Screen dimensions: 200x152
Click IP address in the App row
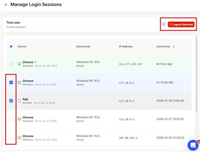(127, 101)
